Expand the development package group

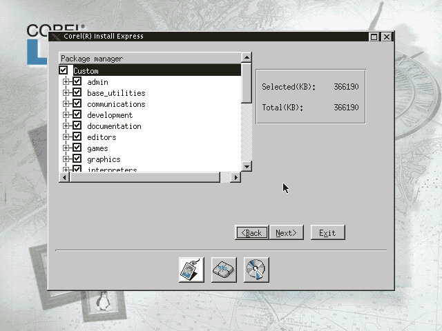[x=66, y=115]
